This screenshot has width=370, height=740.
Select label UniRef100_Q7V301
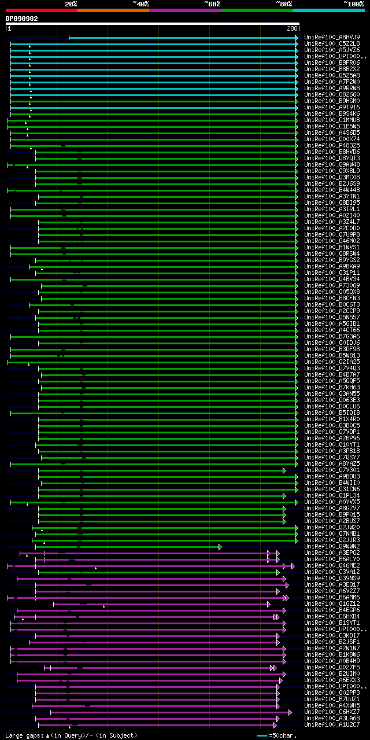pyautogui.click(x=332, y=470)
